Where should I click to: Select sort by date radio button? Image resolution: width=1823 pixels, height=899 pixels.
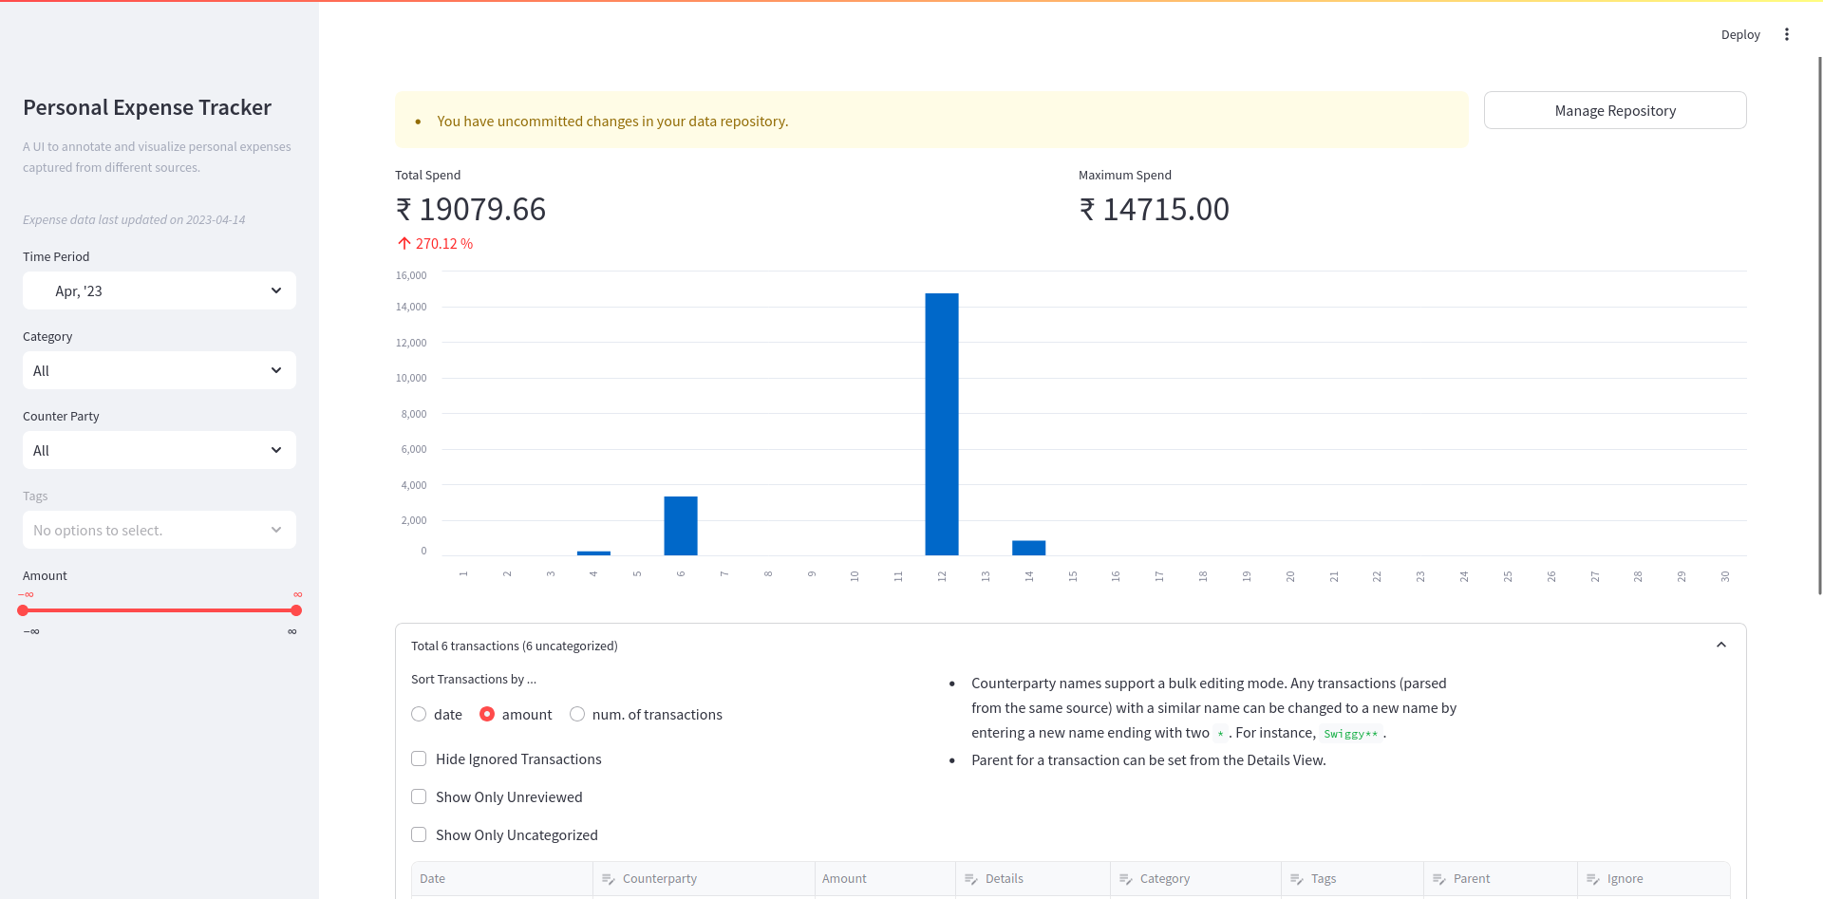pos(419,714)
